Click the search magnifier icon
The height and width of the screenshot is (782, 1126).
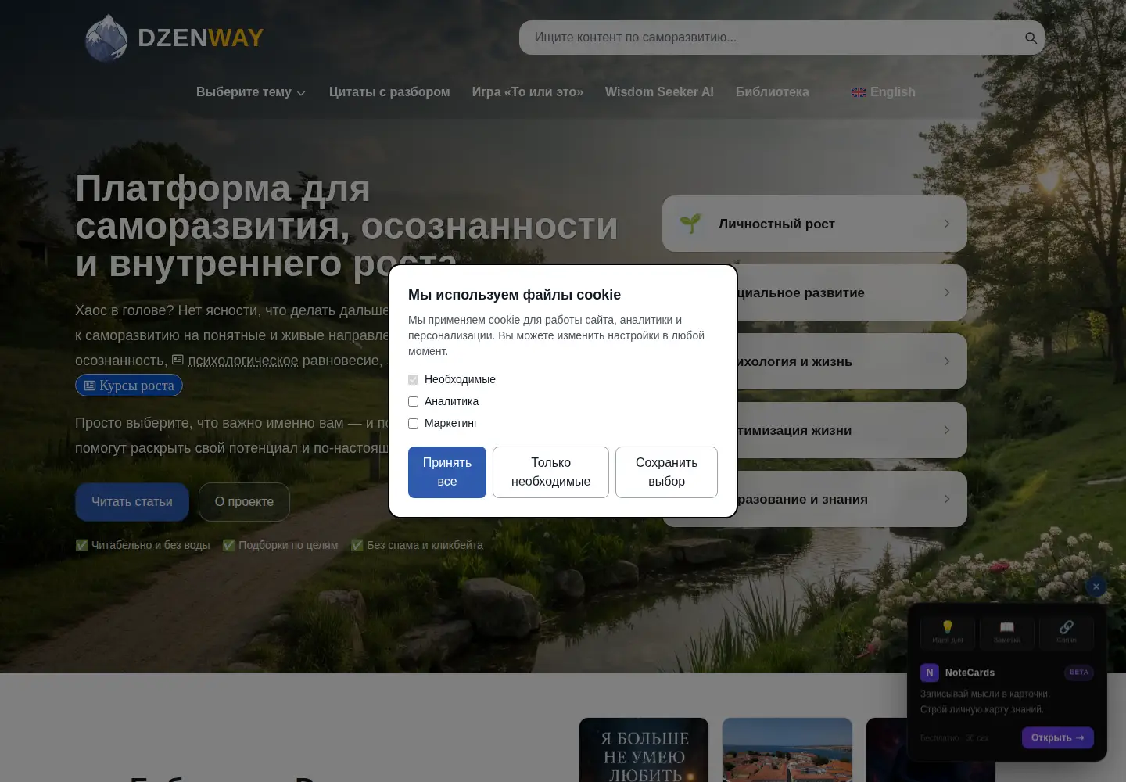1031,38
